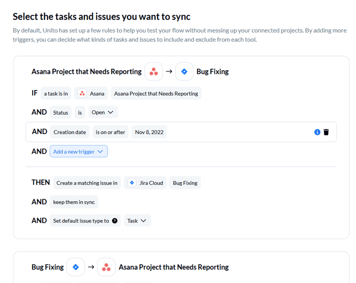
Task: Click the 'Bug Fixing' chip in THEN row
Action: pyautogui.click(x=185, y=183)
